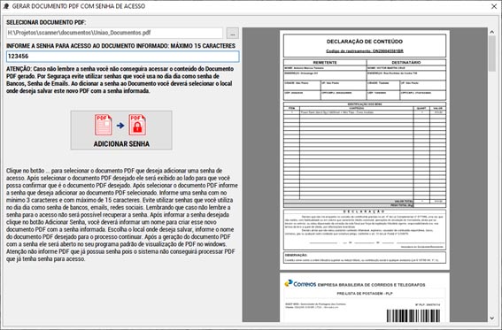Click the red unlocked PDF document icon
This screenshot has width=502, height=330.
pos(104,125)
